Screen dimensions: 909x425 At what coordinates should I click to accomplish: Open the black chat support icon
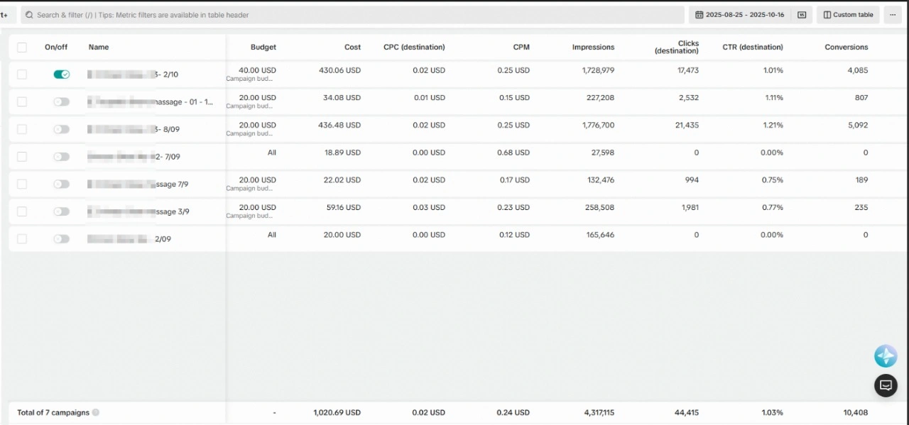point(886,385)
